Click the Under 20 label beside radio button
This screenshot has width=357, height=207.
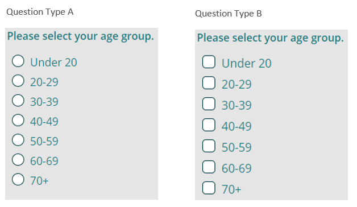click(x=54, y=63)
